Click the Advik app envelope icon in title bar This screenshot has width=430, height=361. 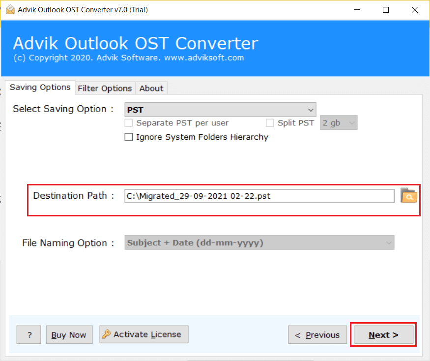coord(10,10)
